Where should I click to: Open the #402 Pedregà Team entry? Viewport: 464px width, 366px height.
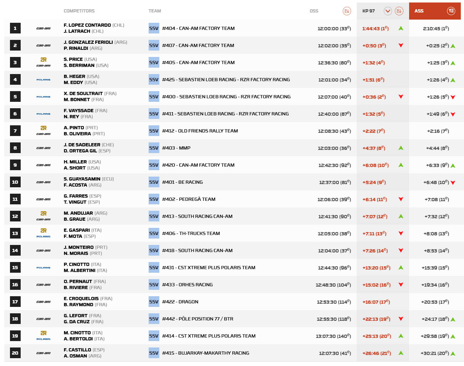189,199
